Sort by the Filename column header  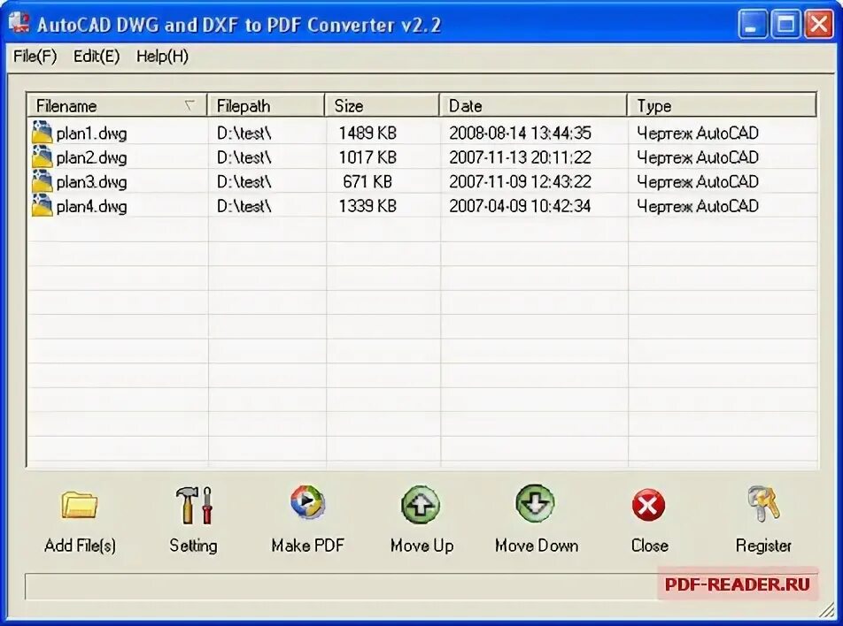pyautogui.click(x=117, y=106)
